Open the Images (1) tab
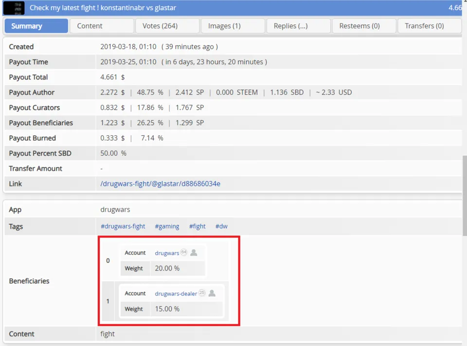Image resolution: width=467 pixels, height=346 pixels. [x=233, y=26]
